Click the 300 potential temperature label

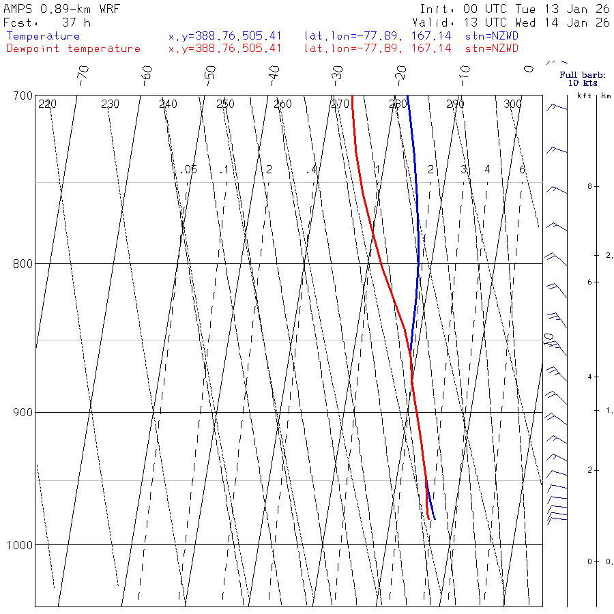point(512,104)
